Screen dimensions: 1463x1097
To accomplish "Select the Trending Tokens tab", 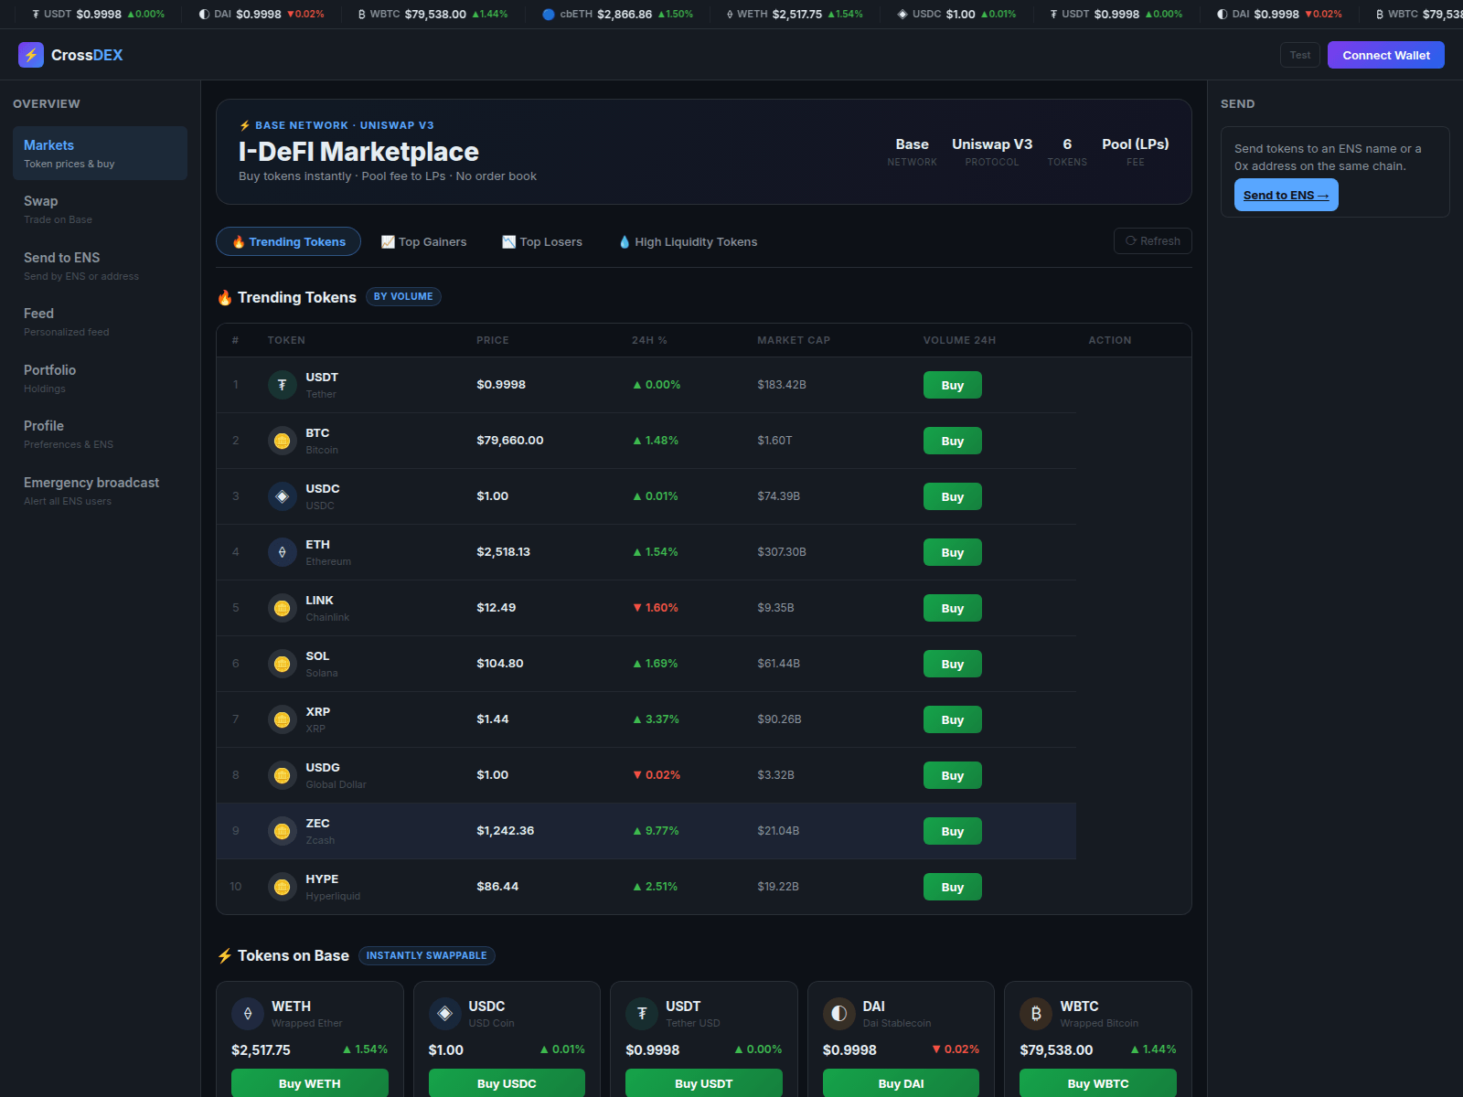I will 288,241.
